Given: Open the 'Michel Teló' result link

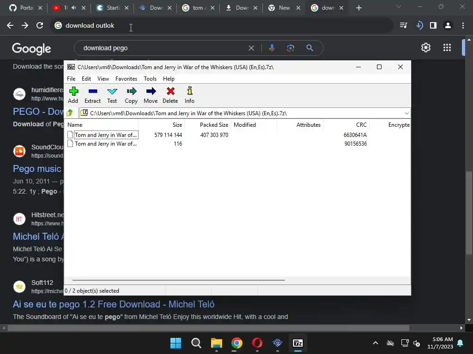Looking at the screenshot, I should (38, 236).
